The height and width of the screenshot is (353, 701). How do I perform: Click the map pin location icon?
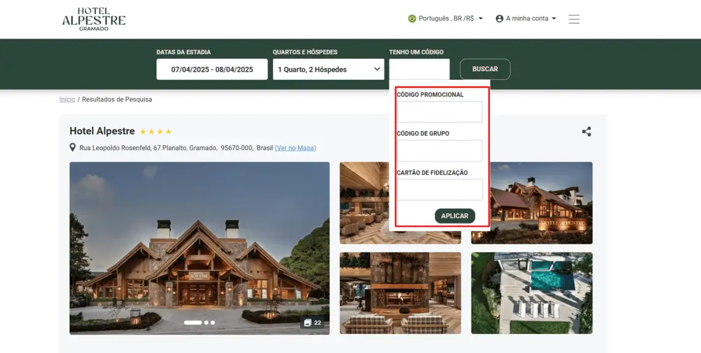click(72, 148)
